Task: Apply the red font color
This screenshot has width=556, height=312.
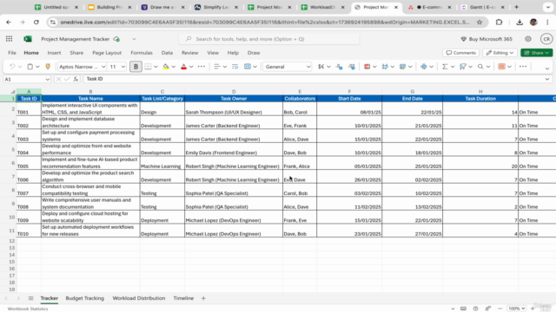Action: click(x=183, y=67)
